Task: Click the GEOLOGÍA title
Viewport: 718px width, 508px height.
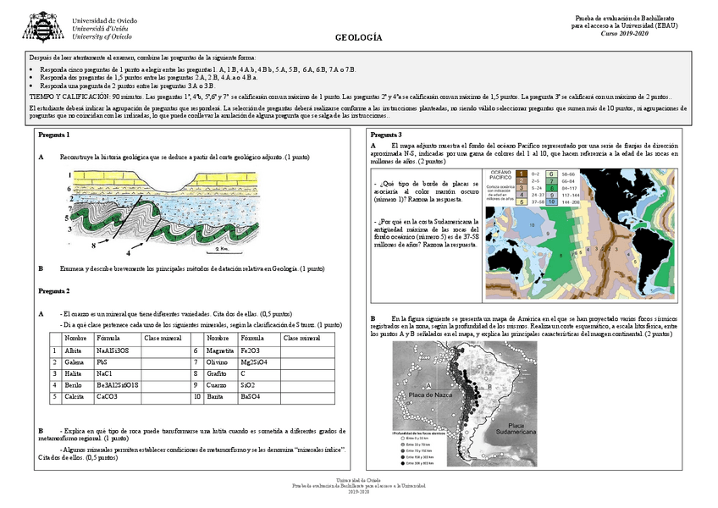Action: pos(358,36)
